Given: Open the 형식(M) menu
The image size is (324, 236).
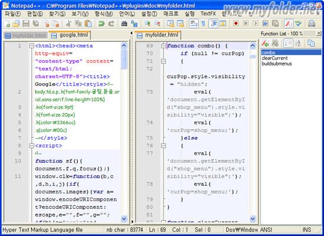Looking at the screenshot, I should click(x=104, y=14).
